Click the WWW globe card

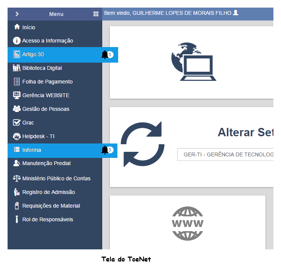tap(187, 223)
